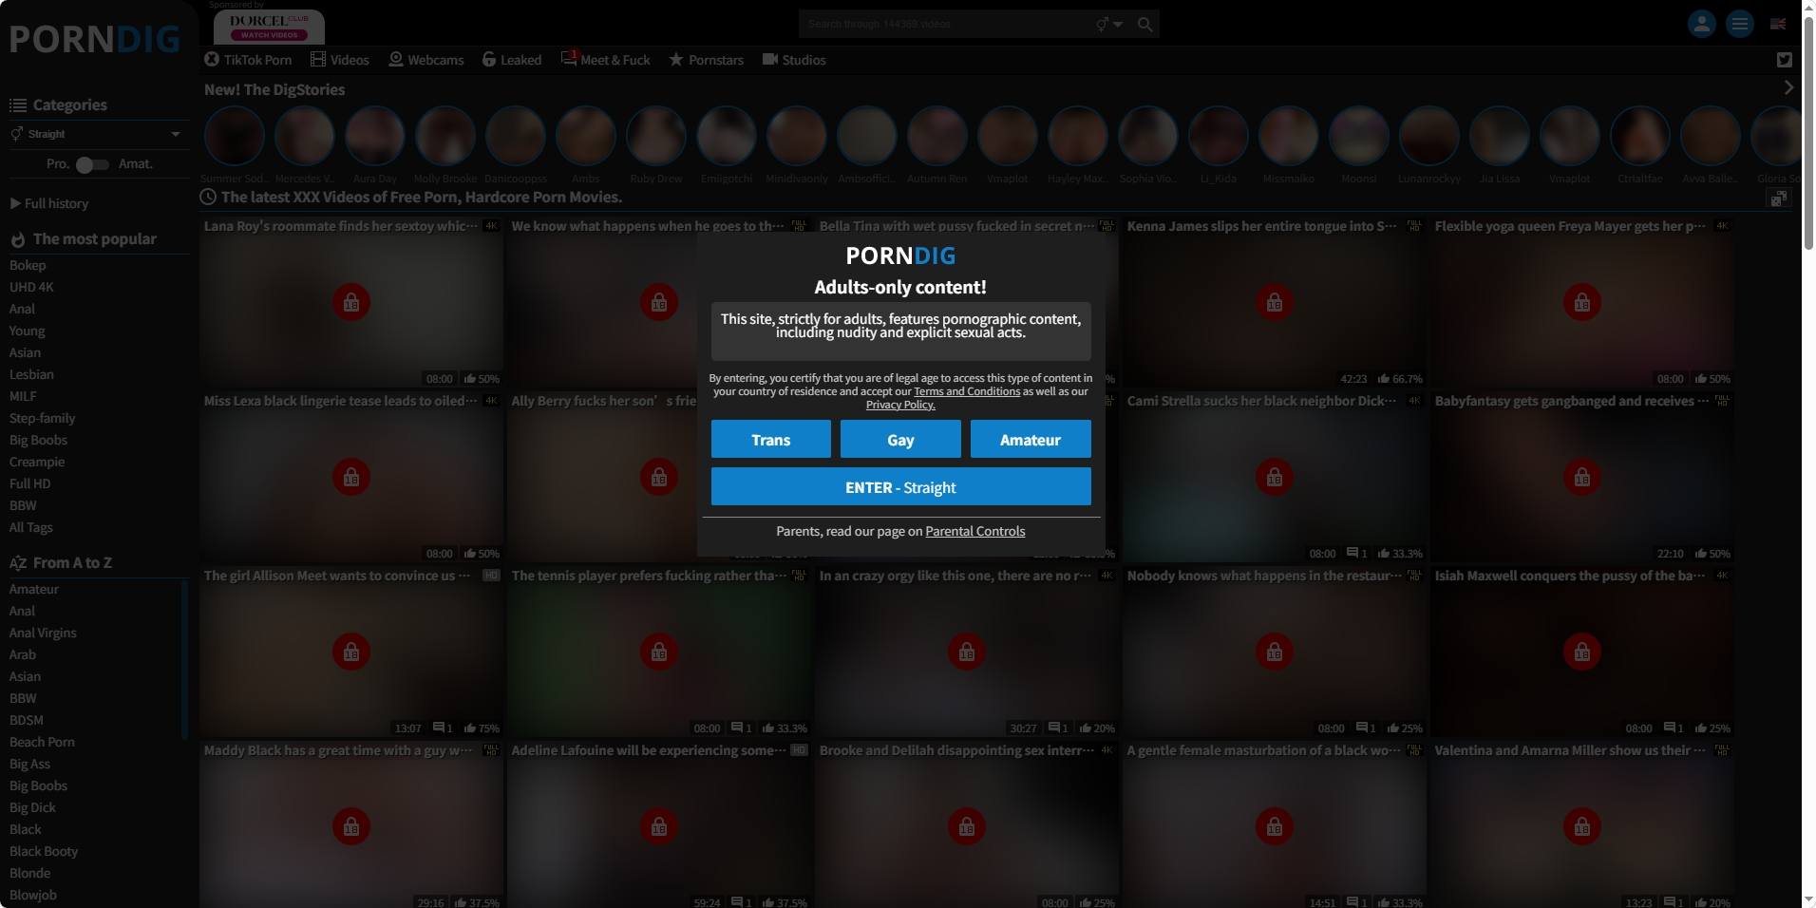Click the lock icon on the girl Allison video
Screen dimensions: 1816x908
pos(351,652)
